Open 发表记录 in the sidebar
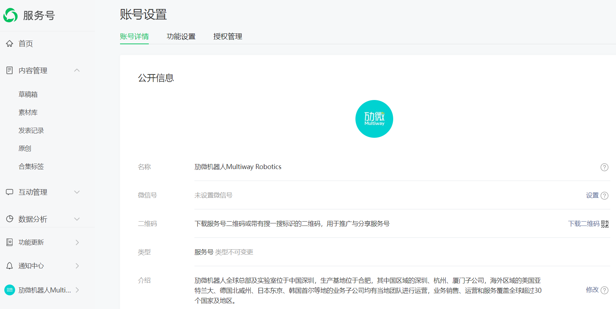Screen dimensions: 616x309 [31, 130]
